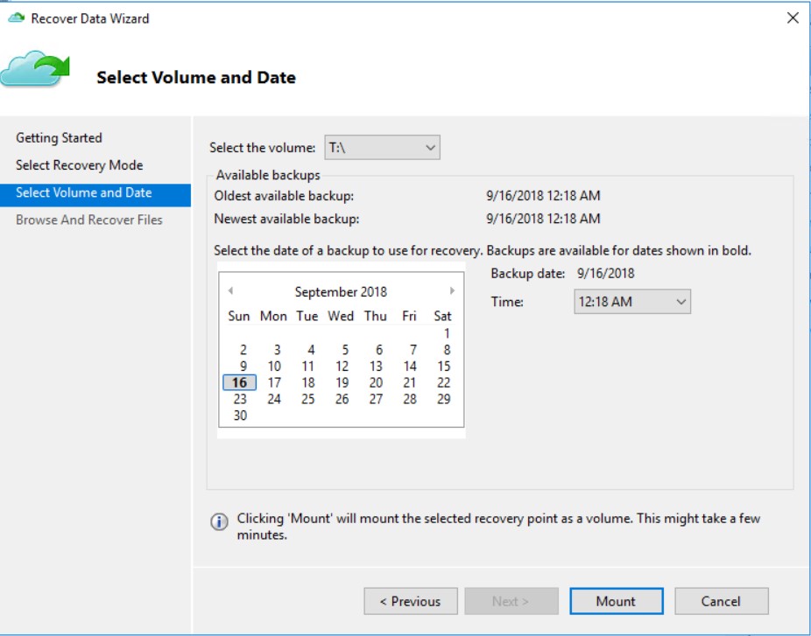Open the Select the volume dropdown

(x=382, y=147)
